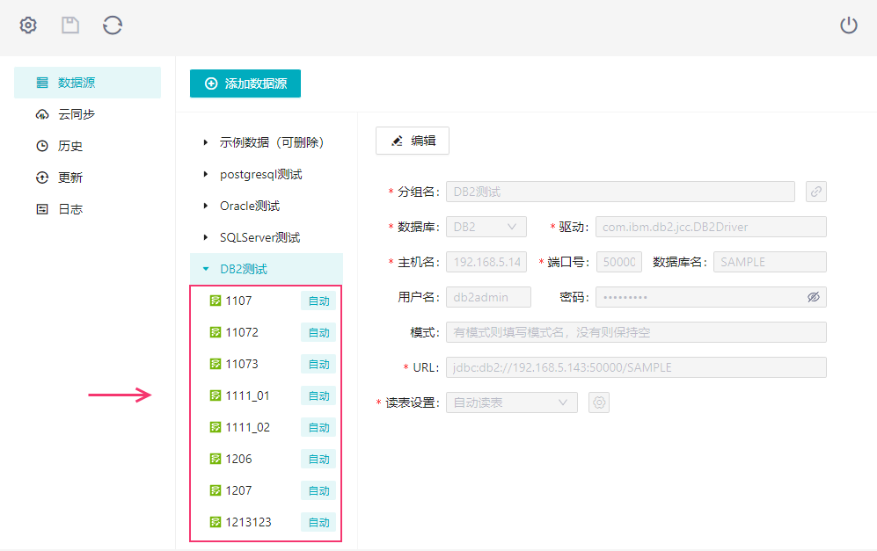Click the 分组名 input field
Image resolution: width=877 pixels, height=551 pixels.
(x=620, y=192)
